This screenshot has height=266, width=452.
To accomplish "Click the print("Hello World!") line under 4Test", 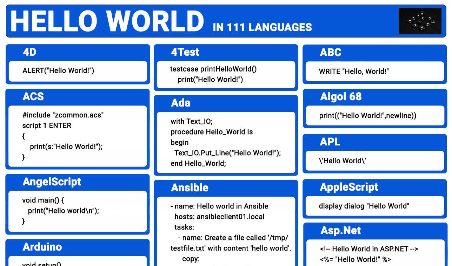I will tap(210, 80).
